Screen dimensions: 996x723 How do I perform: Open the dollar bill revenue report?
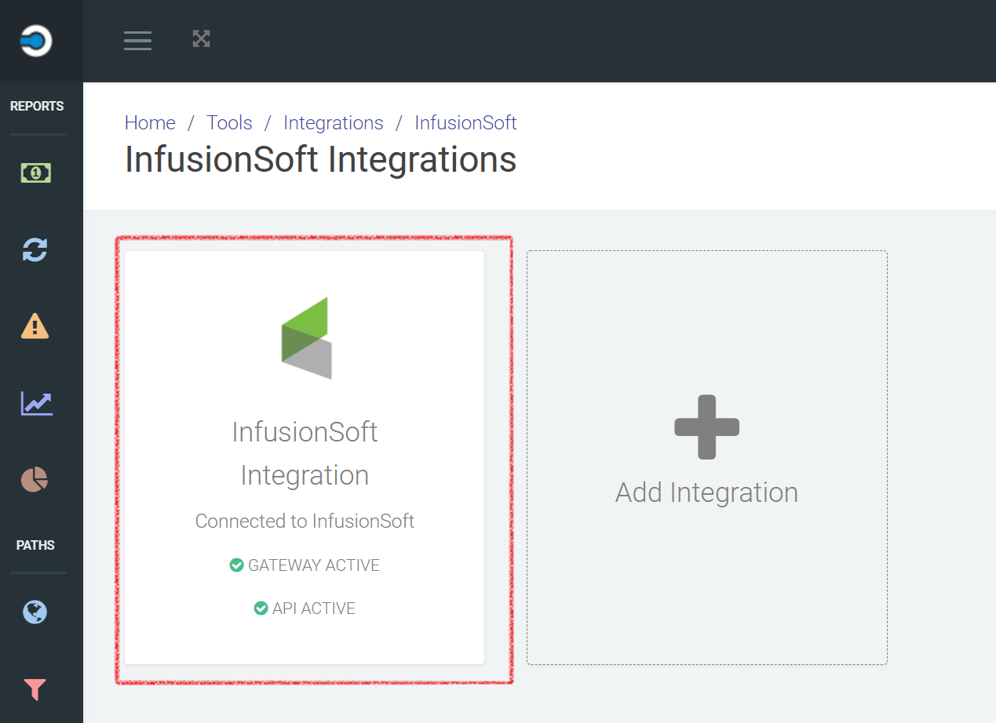point(35,173)
